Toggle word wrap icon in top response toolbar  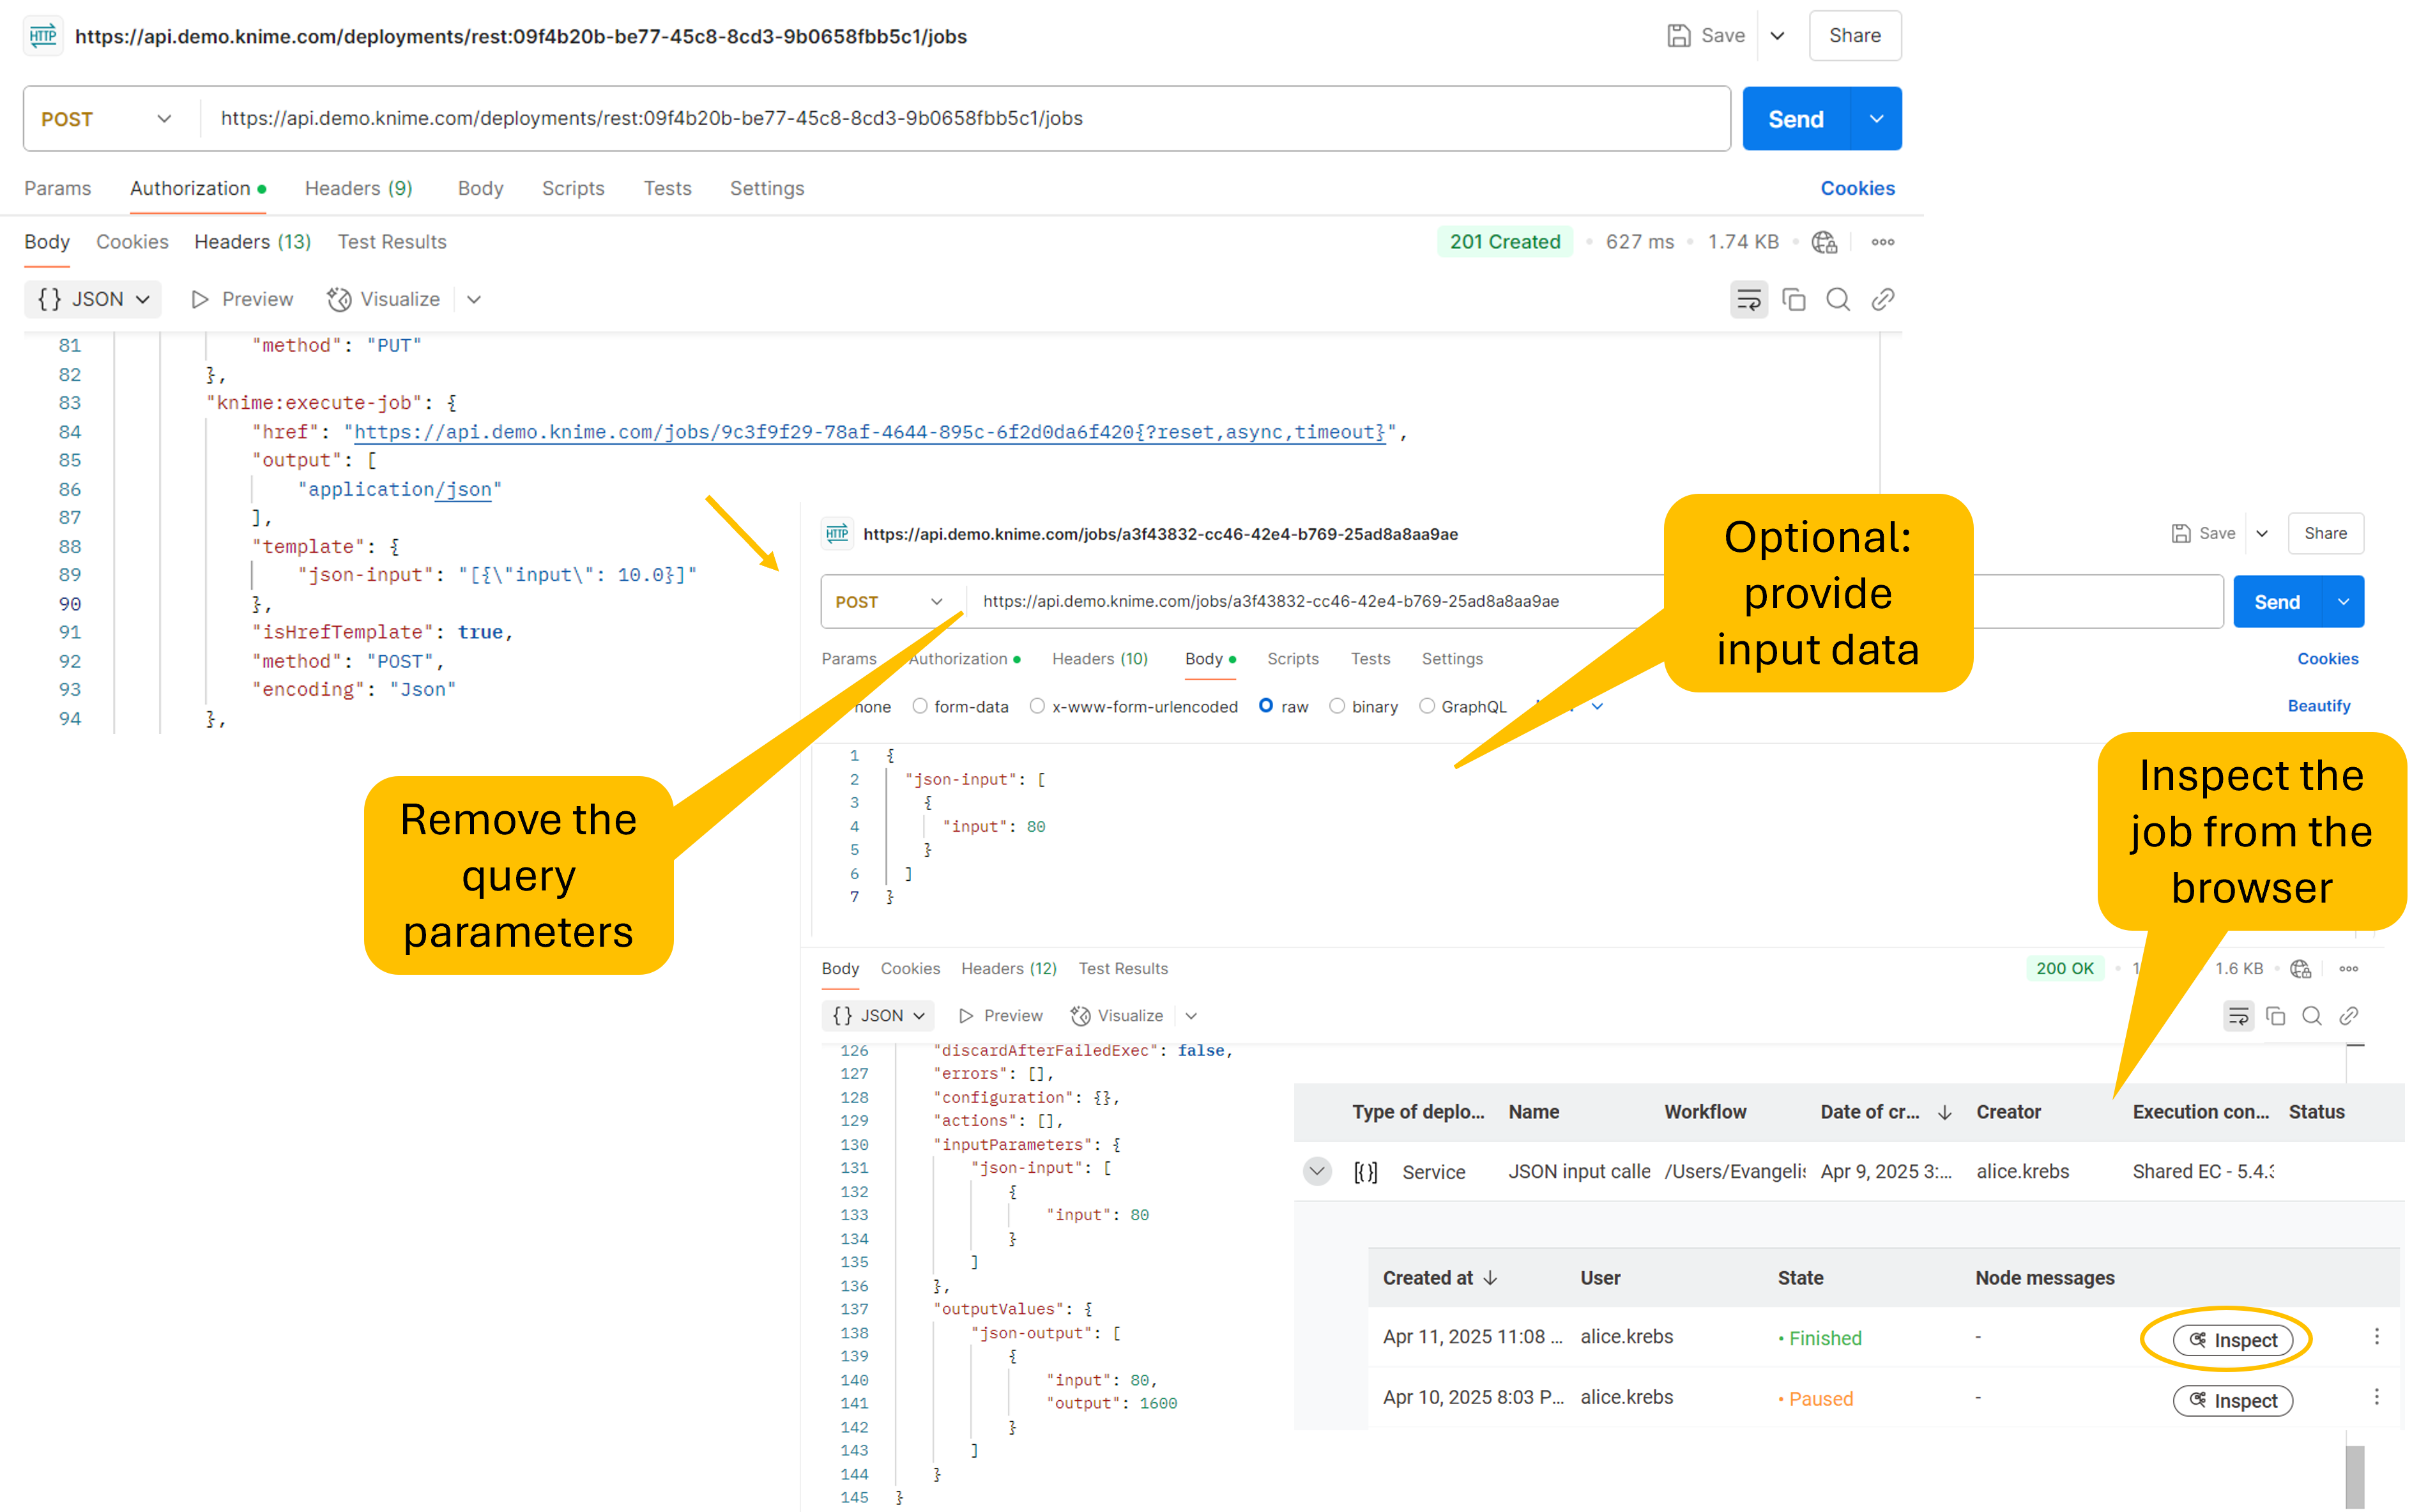[1749, 299]
